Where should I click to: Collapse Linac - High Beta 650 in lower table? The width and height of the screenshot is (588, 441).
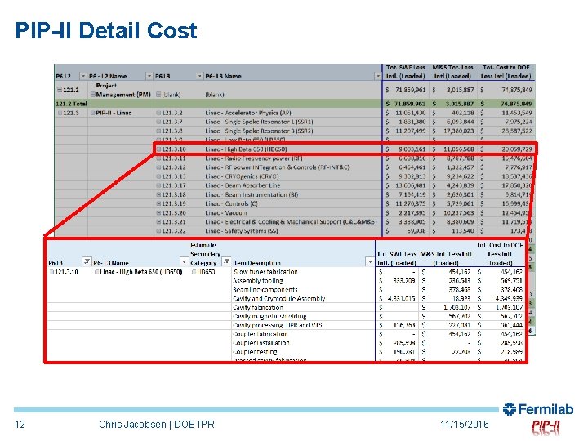96,272
